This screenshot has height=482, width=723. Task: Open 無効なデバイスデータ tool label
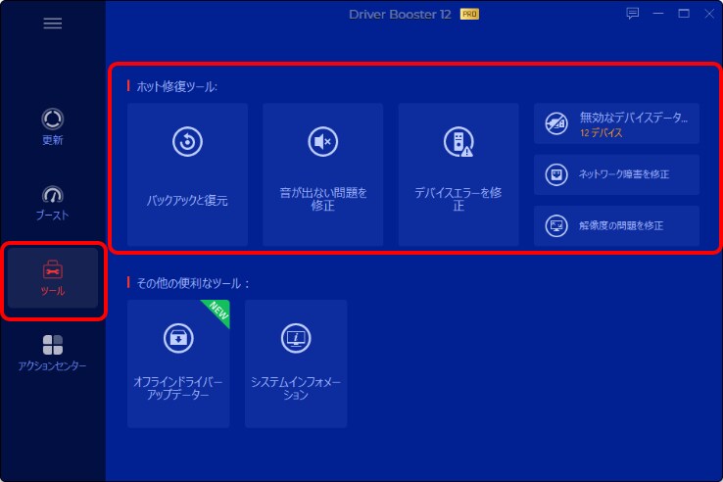634,118
